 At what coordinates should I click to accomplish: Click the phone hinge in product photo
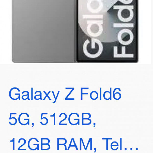click(75, 31)
